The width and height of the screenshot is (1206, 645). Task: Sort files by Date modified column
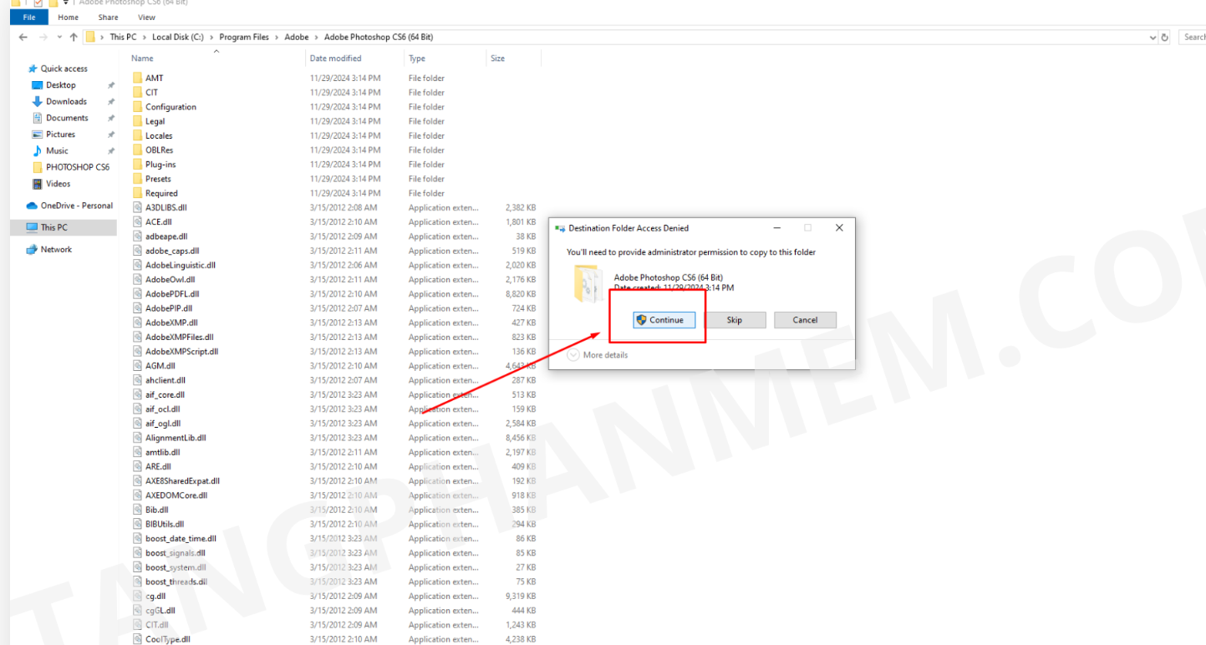coord(335,58)
